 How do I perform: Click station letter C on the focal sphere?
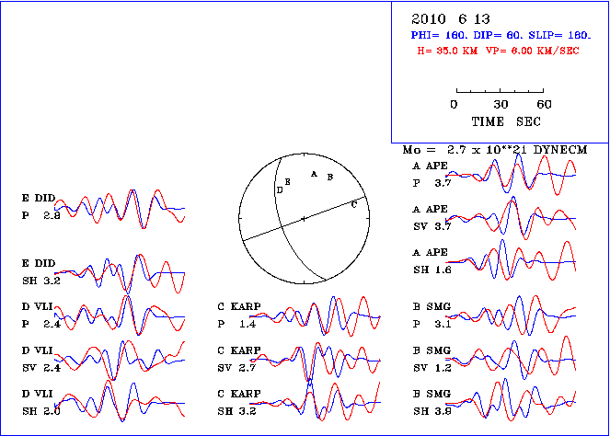point(353,205)
